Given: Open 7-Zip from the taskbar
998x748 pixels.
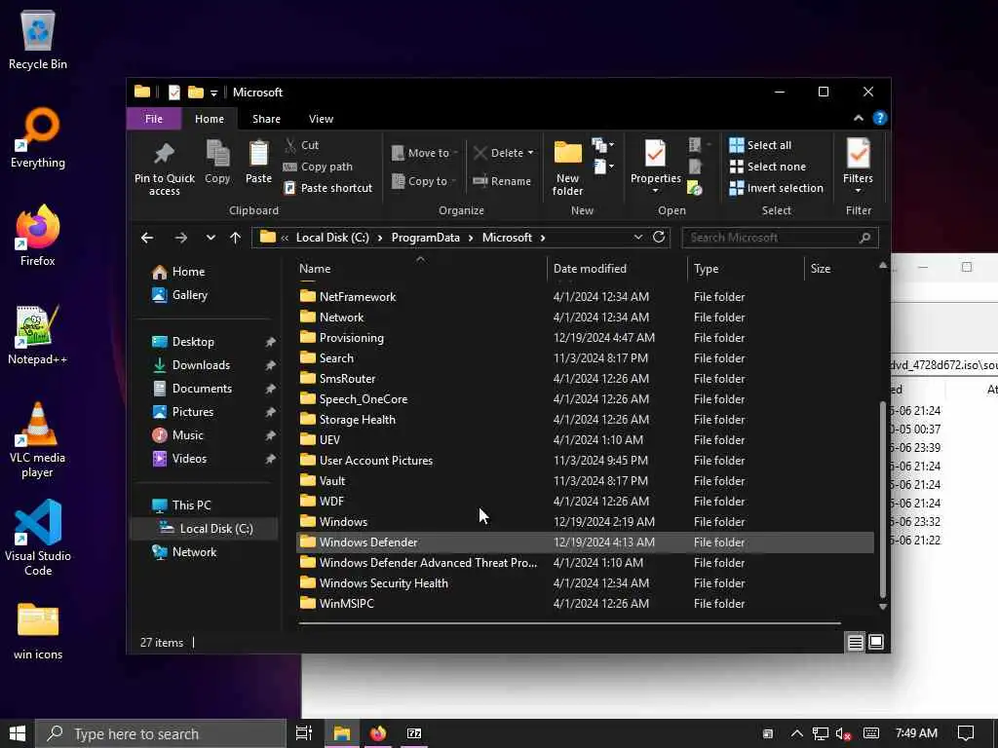Looking at the screenshot, I should pos(413,733).
